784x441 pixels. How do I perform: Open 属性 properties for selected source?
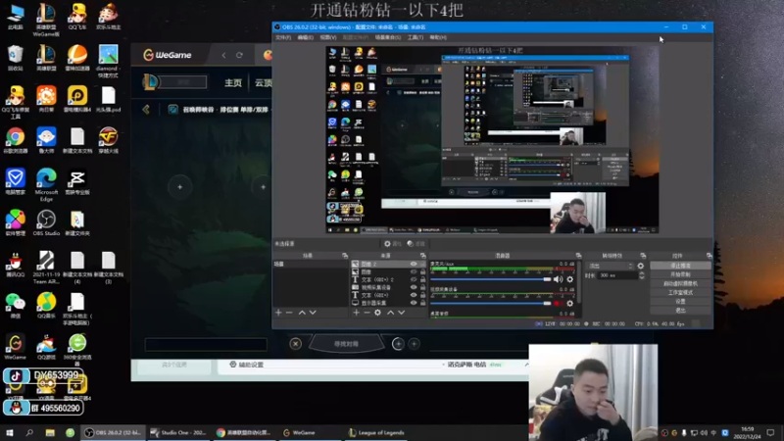(x=393, y=244)
